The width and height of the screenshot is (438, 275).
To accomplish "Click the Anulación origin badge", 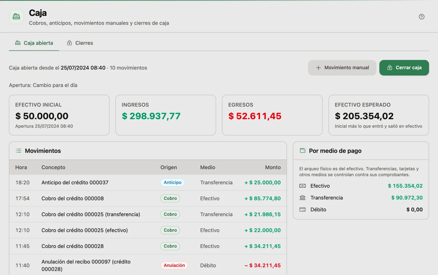I will pos(174,265).
